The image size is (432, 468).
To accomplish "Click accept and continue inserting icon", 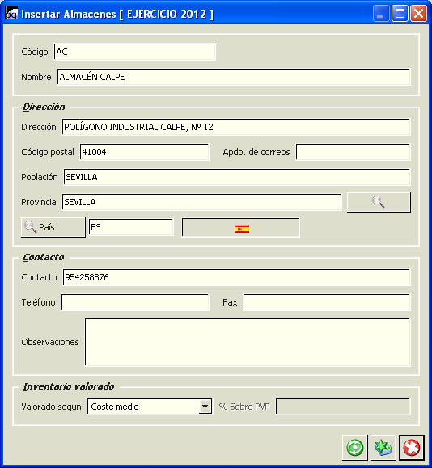I will pos(383,448).
